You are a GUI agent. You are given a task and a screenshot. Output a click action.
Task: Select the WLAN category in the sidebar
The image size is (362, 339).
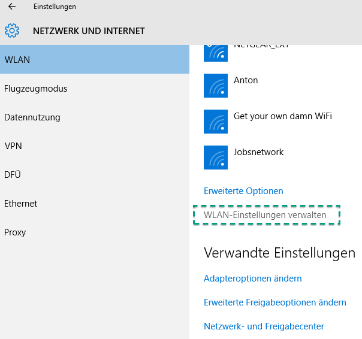95,60
